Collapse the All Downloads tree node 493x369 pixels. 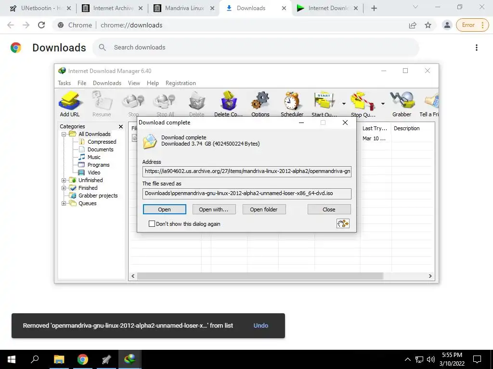64,134
